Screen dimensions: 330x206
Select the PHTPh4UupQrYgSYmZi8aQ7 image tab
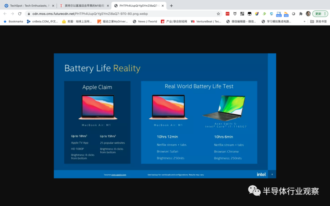[x=139, y=6]
